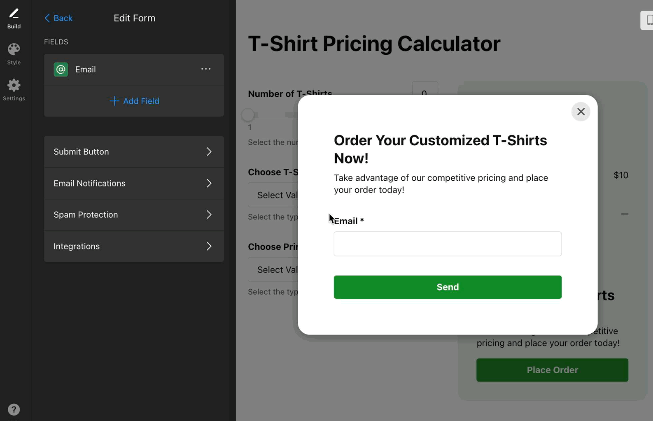This screenshot has width=653, height=421.
Task: Click Add Field to add a field
Action: tap(134, 101)
